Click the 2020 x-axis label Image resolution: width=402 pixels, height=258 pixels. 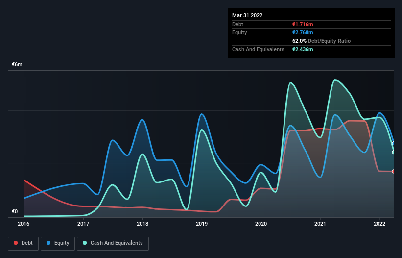coord(261,224)
